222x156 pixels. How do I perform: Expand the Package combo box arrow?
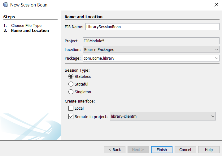[216, 58]
